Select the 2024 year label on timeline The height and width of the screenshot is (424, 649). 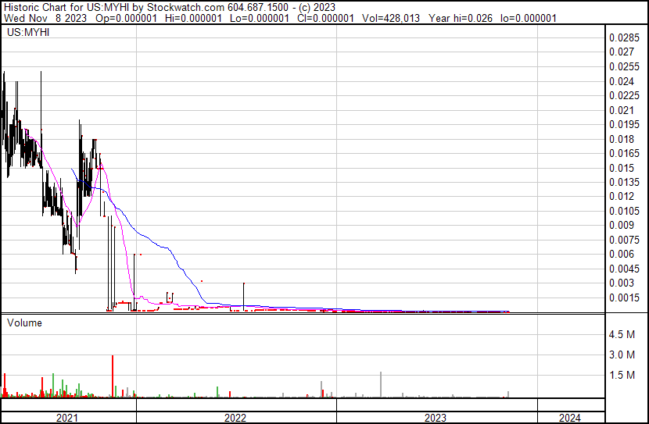(x=570, y=418)
